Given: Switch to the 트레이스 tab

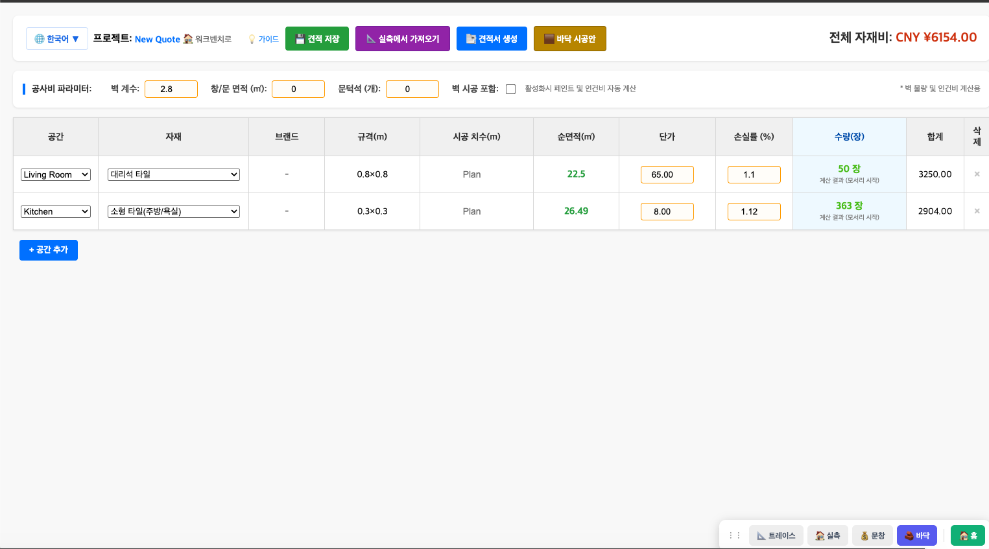Looking at the screenshot, I should pos(776,535).
